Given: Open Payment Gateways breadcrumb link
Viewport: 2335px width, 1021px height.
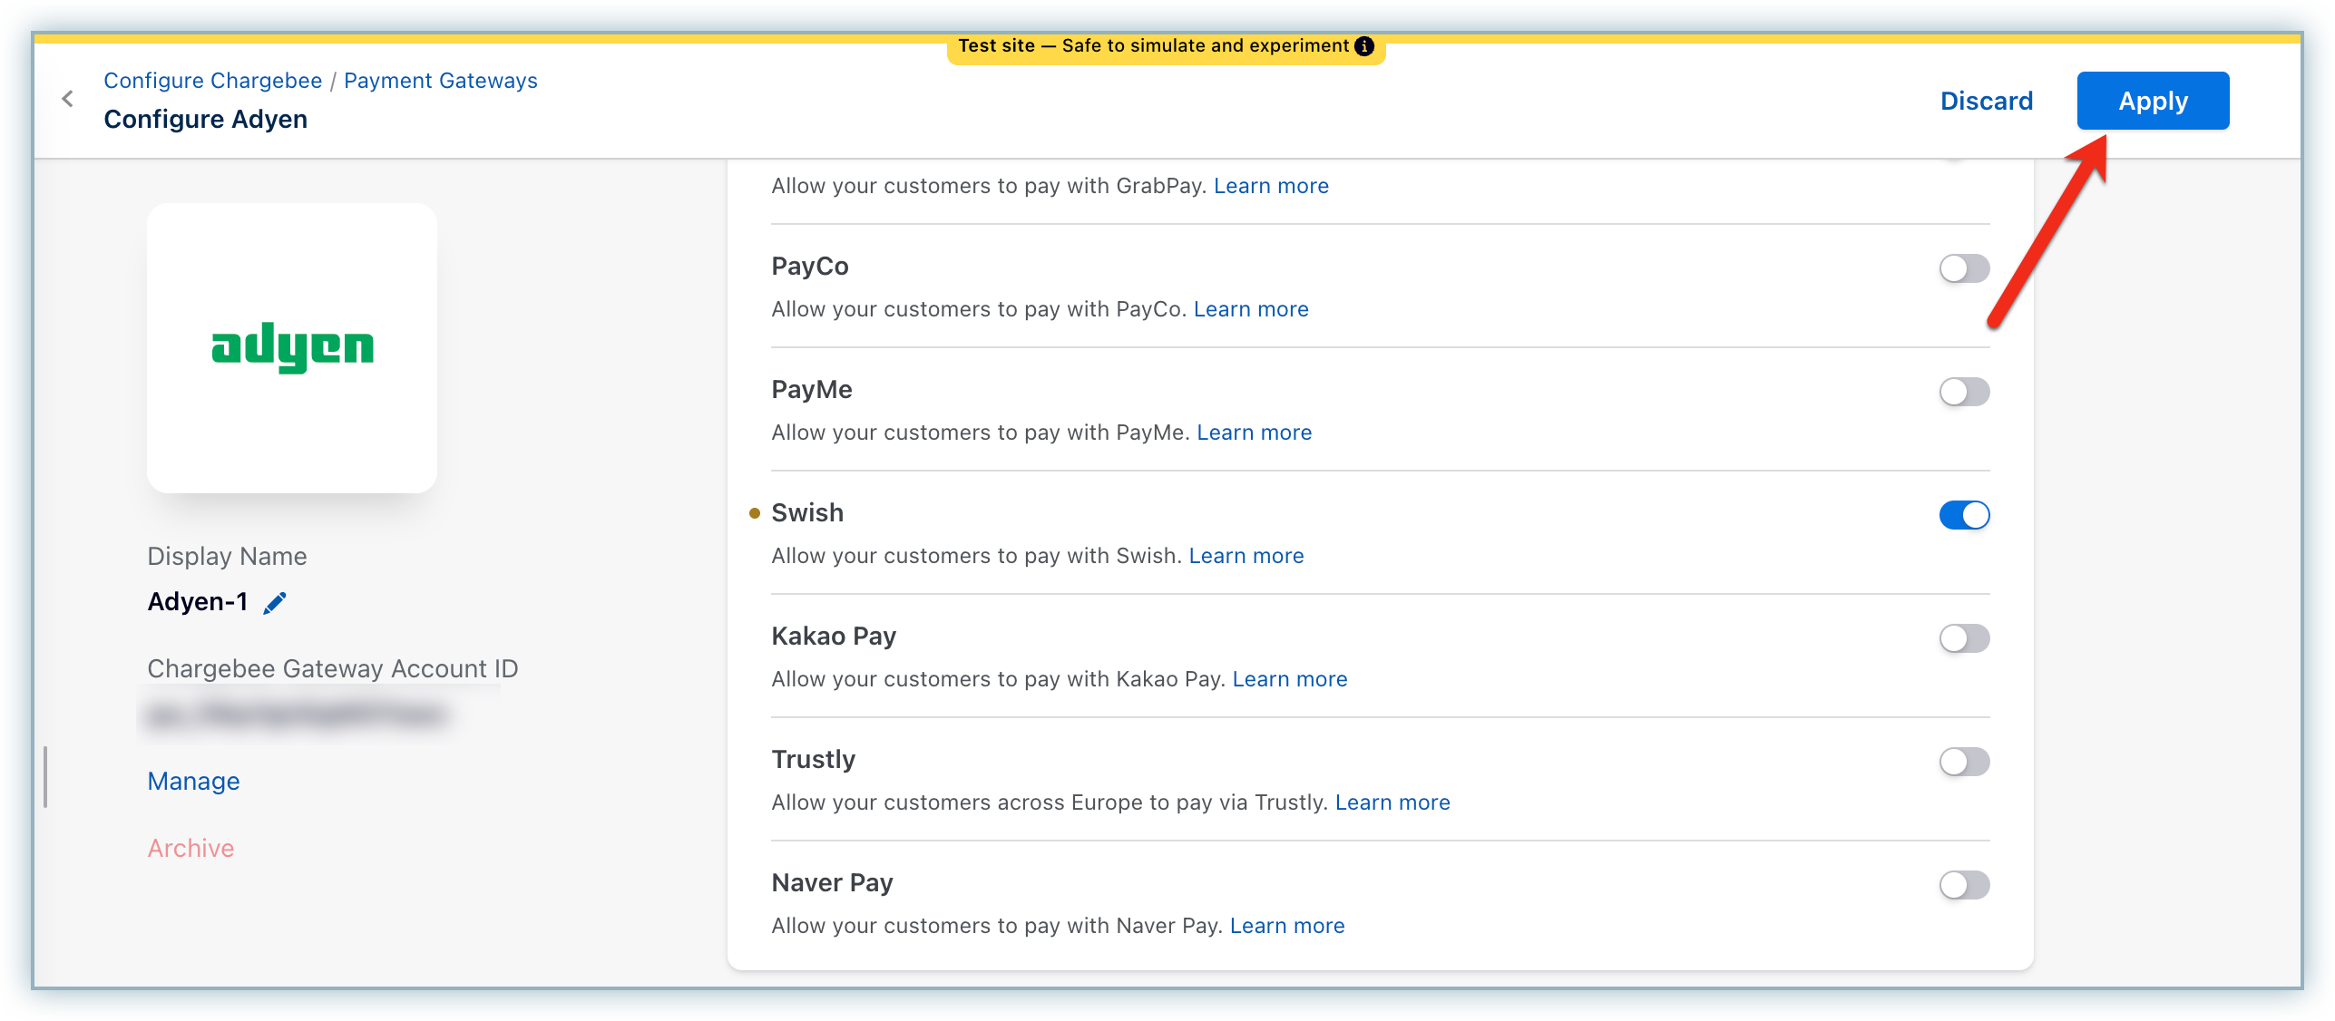Looking at the screenshot, I should [441, 81].
